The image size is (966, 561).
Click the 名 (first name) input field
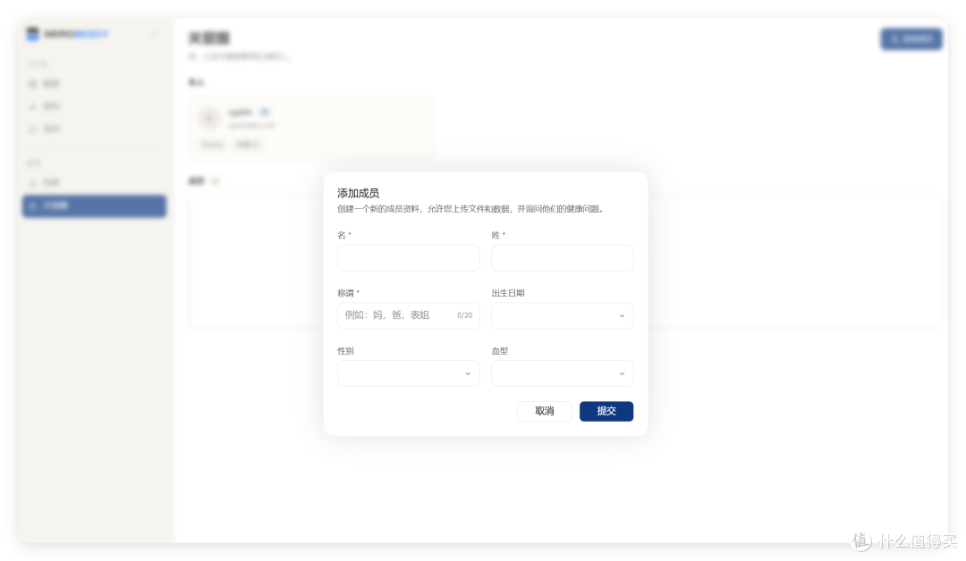pyautogui.click(x=409, y=258)
